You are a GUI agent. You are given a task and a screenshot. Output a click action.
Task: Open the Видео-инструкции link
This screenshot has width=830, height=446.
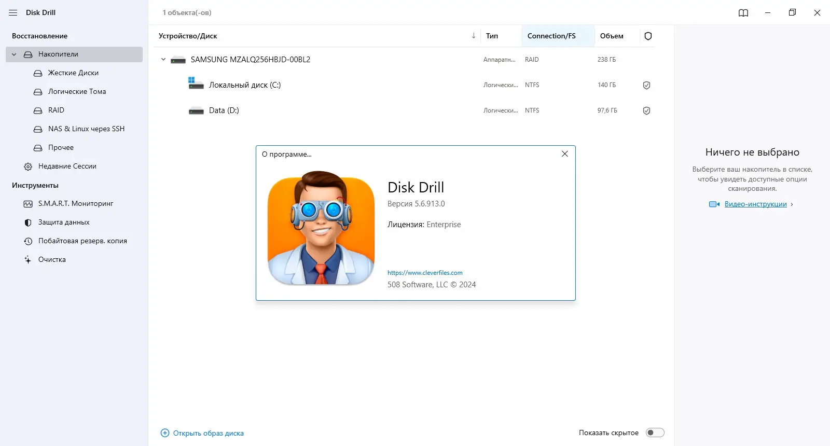[755, 204]
